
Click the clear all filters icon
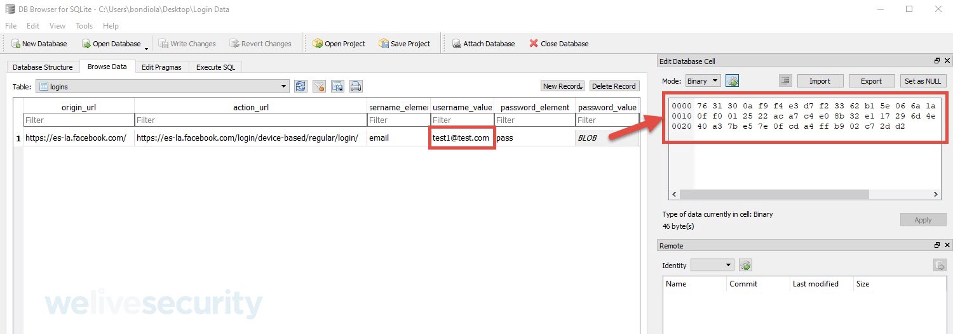click(x=319, y=86)
